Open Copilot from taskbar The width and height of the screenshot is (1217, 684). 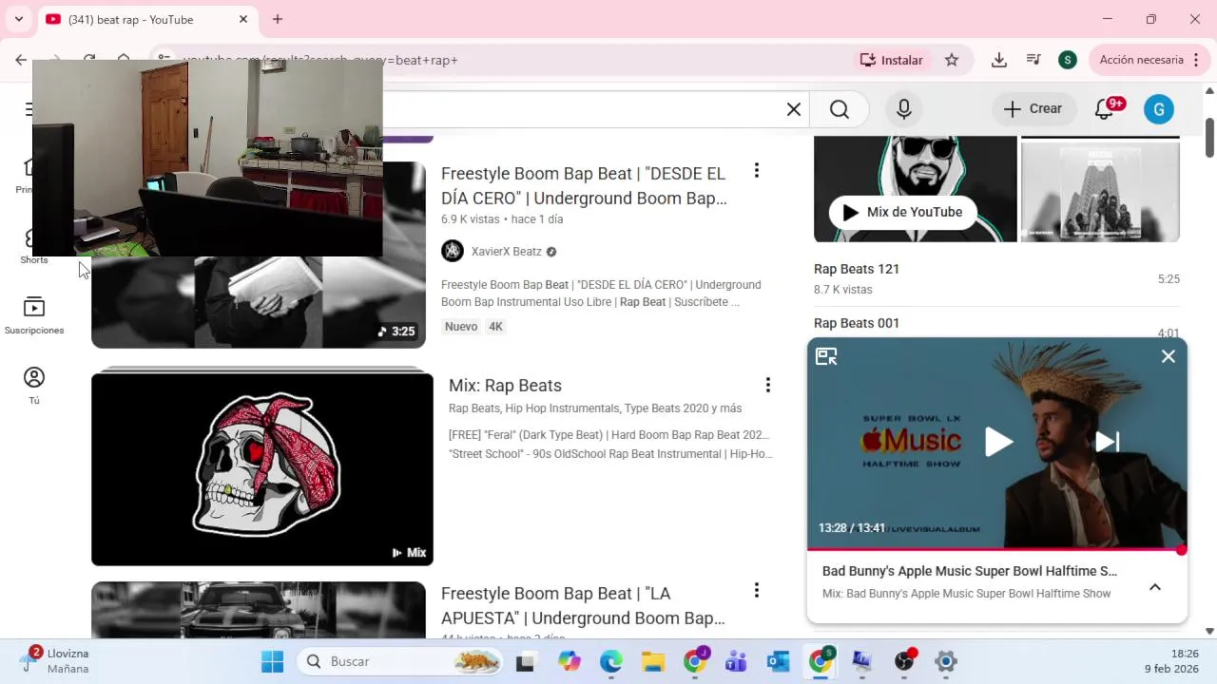[570, 661]
